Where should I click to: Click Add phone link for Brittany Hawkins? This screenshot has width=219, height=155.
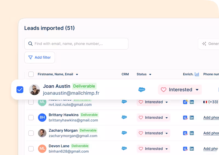tap(211, 118)
